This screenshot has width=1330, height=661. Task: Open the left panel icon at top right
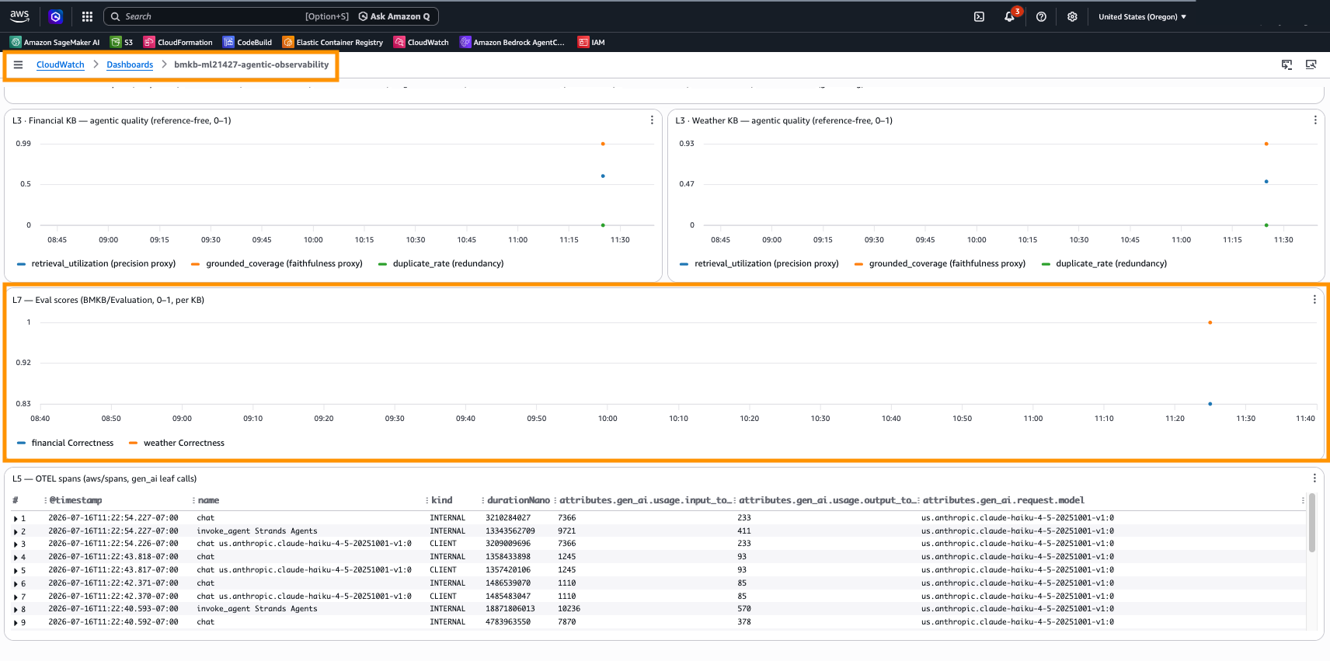[x=1286, y=64]
